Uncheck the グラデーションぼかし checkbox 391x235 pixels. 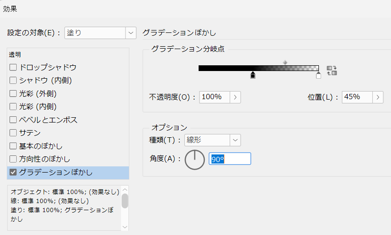coord(13,172)
